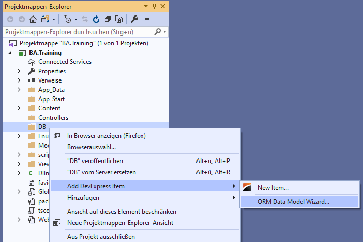Click the Properties wrench icon in tree
This screenshot has width=363, height=242.
click(32, 71)
